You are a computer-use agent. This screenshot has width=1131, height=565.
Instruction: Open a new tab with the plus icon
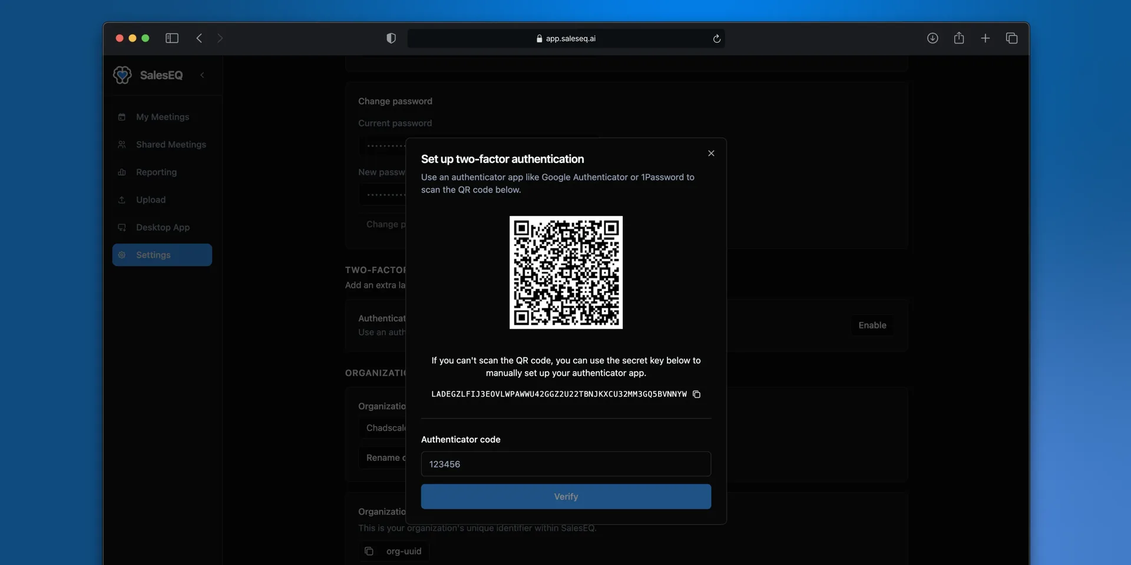[985, 38]
